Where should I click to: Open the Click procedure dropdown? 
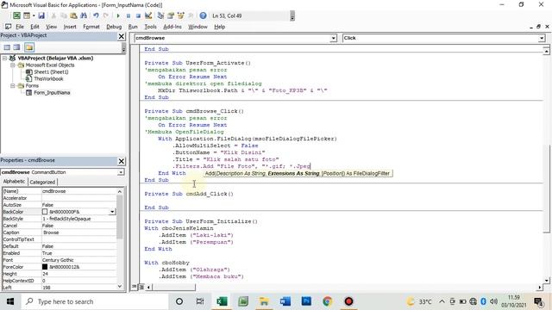tap(542, 38)
